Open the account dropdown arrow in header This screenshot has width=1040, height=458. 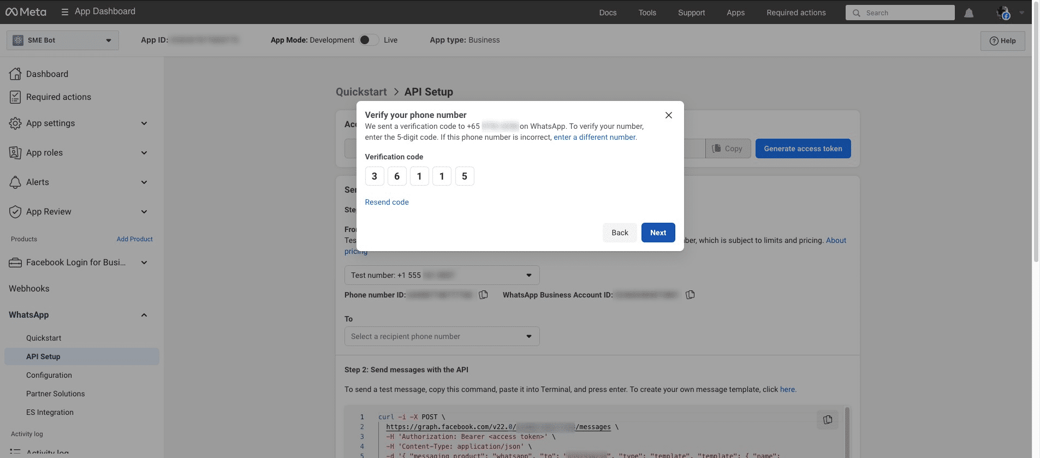[x=1022, y=13]
